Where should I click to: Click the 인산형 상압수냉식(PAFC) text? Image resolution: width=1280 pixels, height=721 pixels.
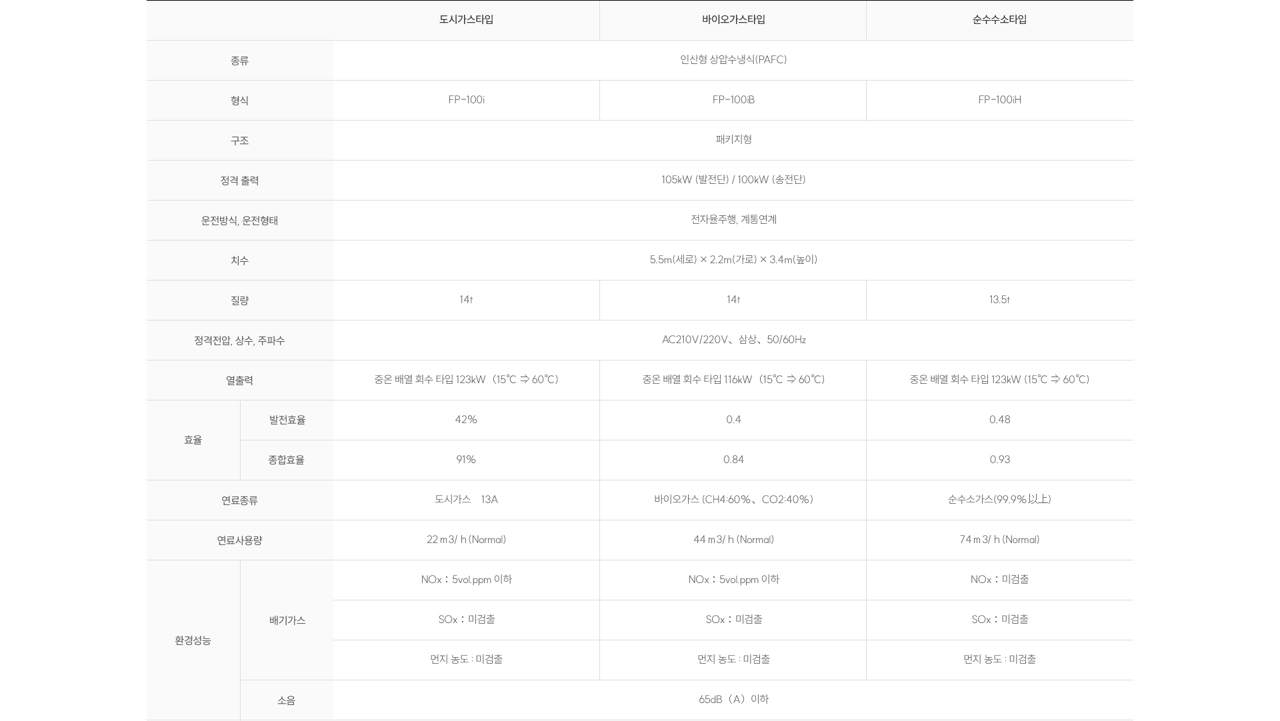click(733, 60)
